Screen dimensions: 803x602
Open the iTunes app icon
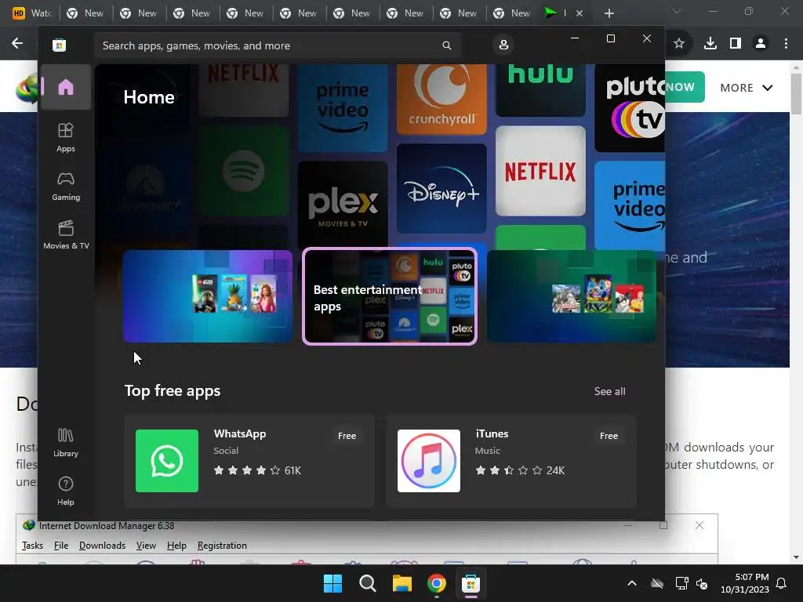click(x=429, y=461)
